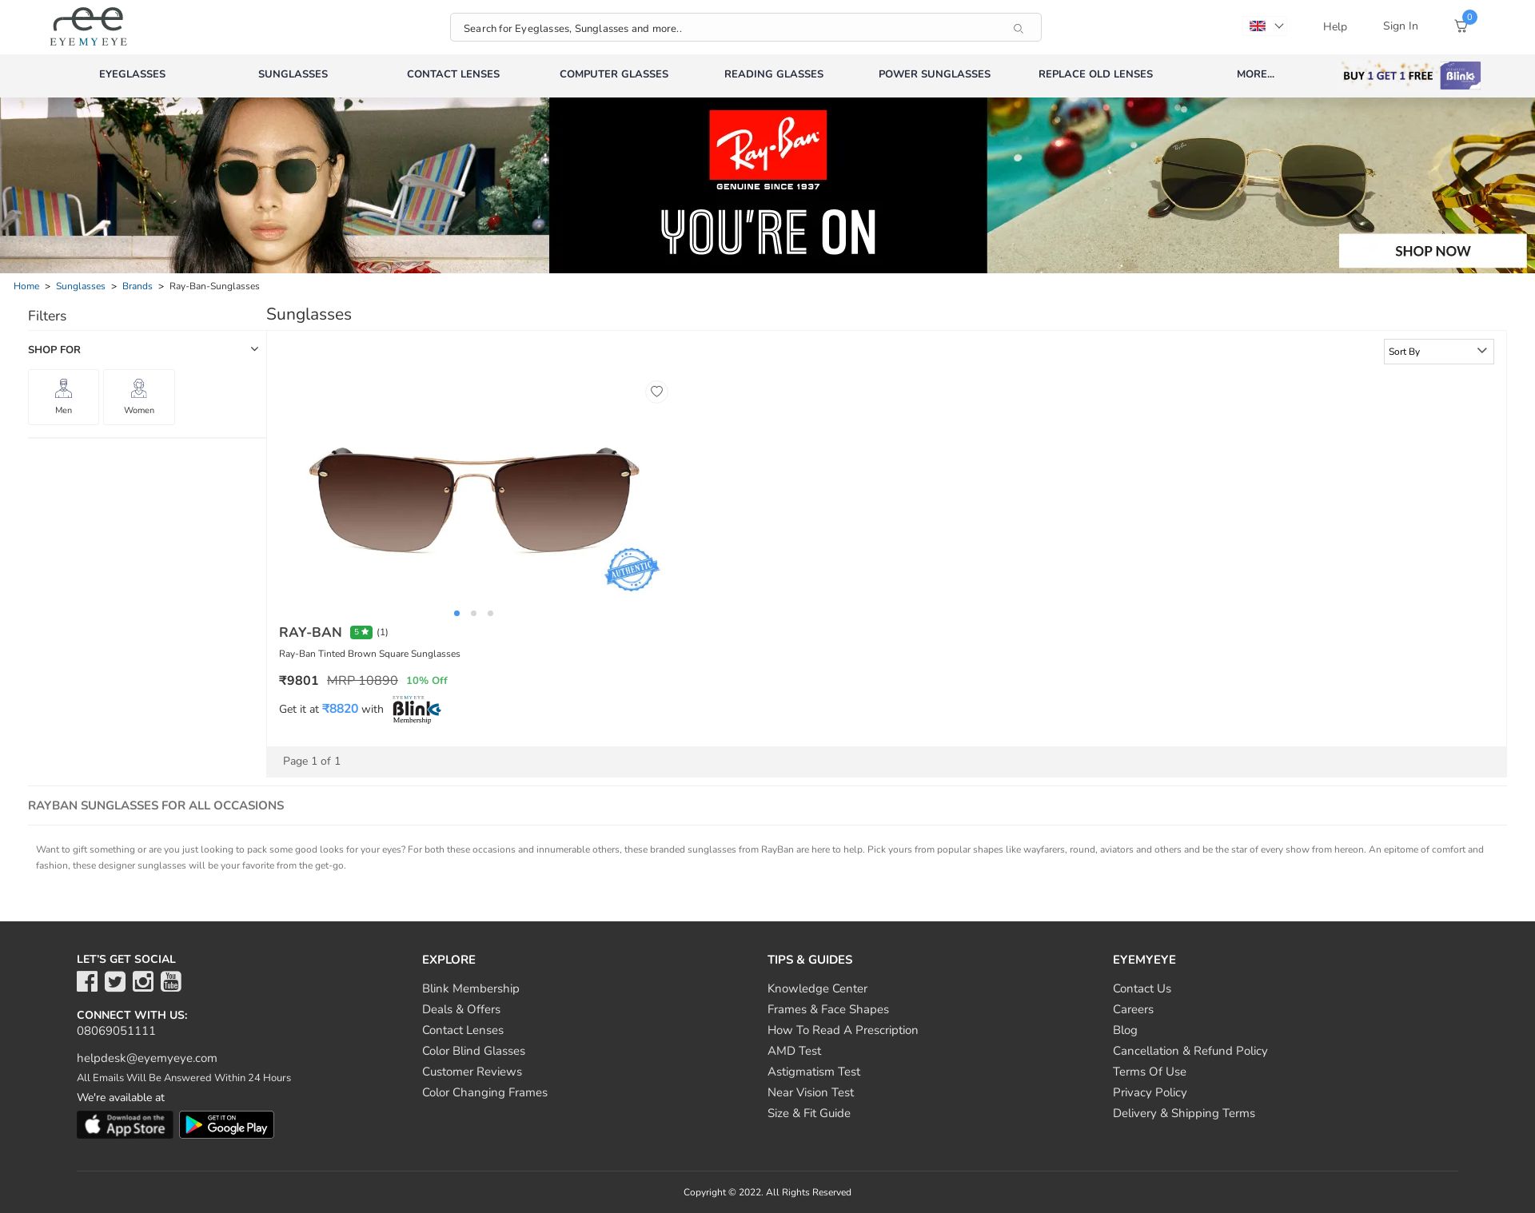The image size is (1535, 1213).
Task: Add sunglasses to wishlist with heart icon
Action: click(x=656, y=392)
